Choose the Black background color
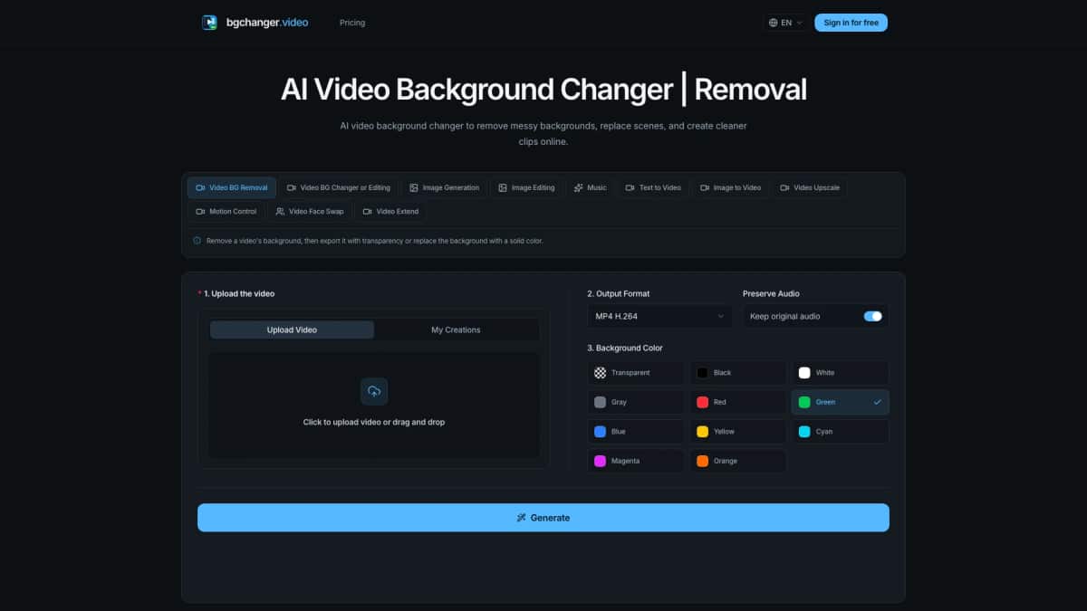This screenshot has height=611, width=1087. pos(738,373)
